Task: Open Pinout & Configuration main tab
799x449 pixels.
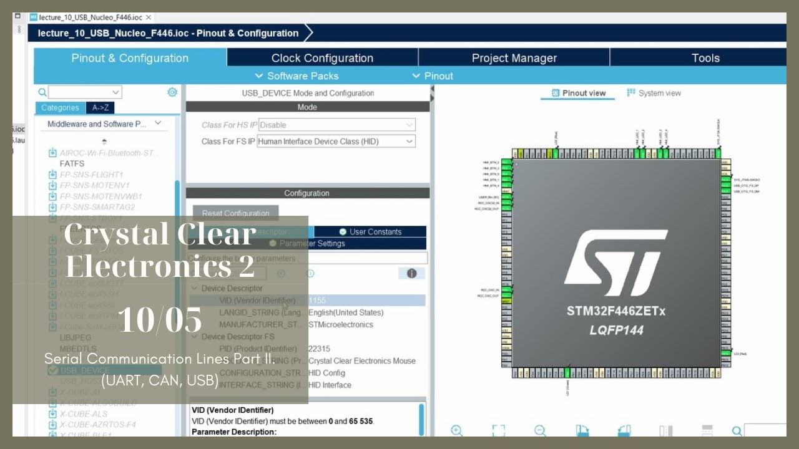Action: click(x=130, y=58)
